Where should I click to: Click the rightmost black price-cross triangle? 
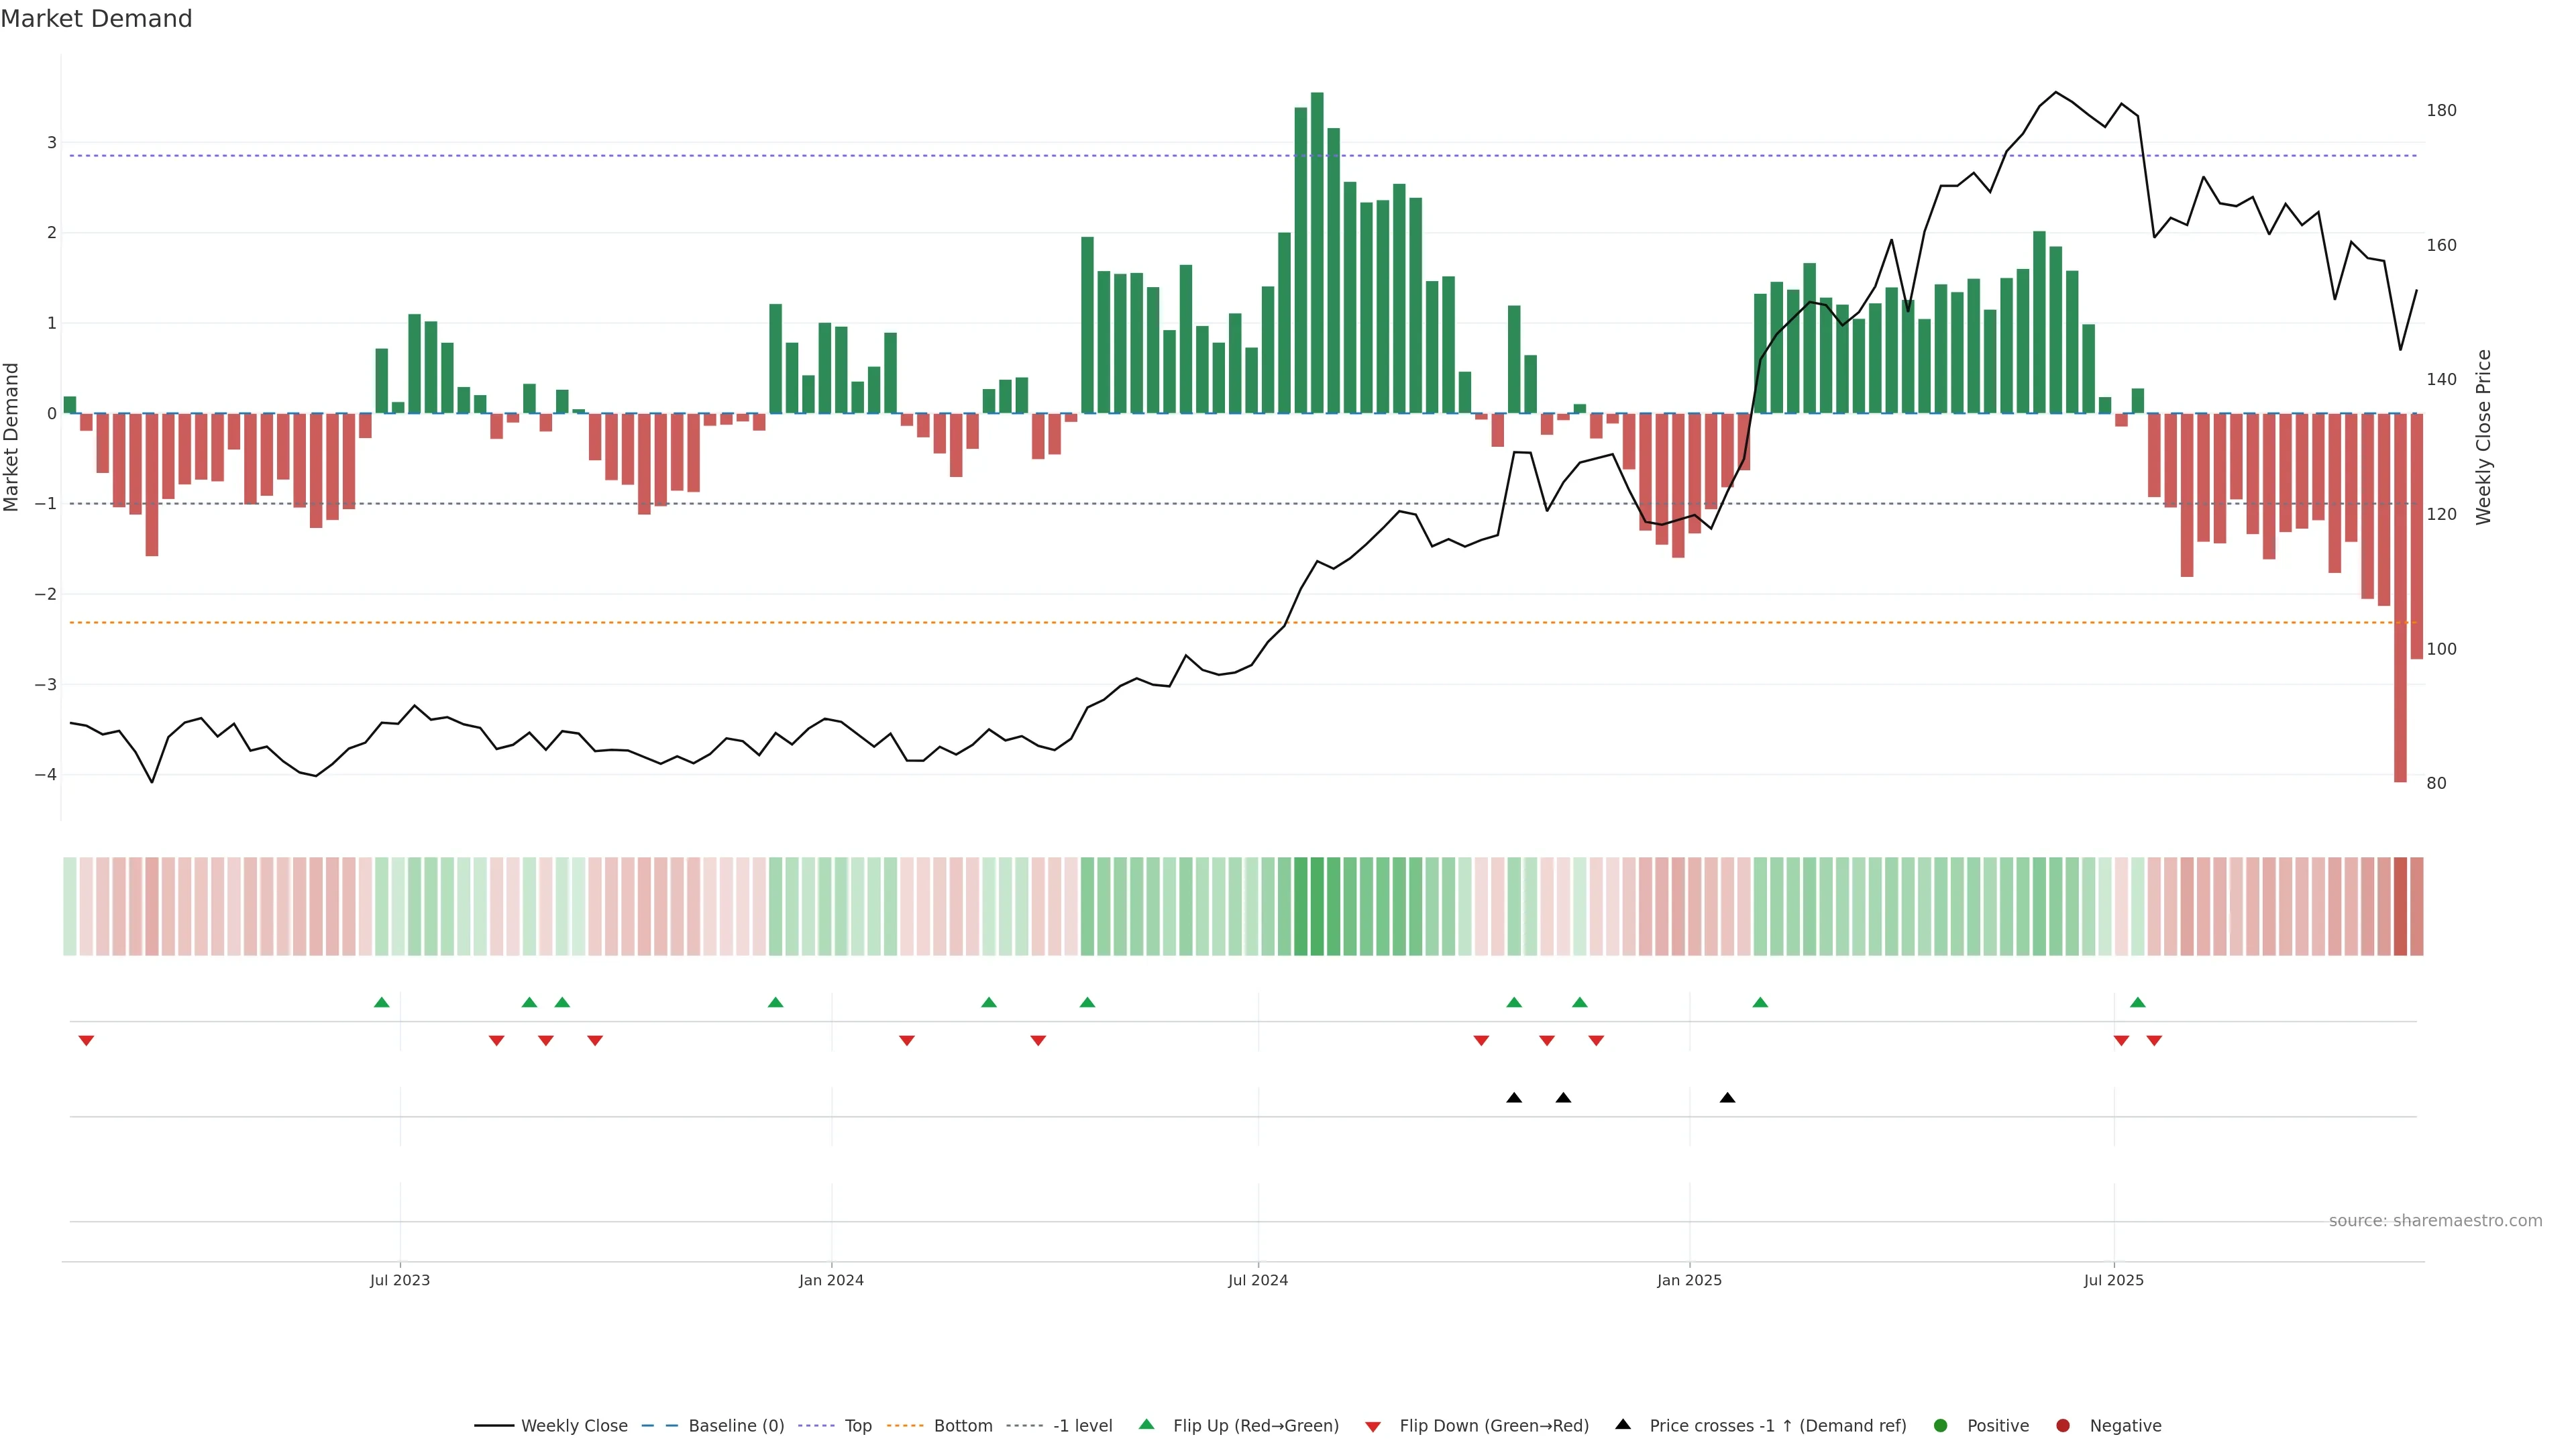pos(1727,1098)
